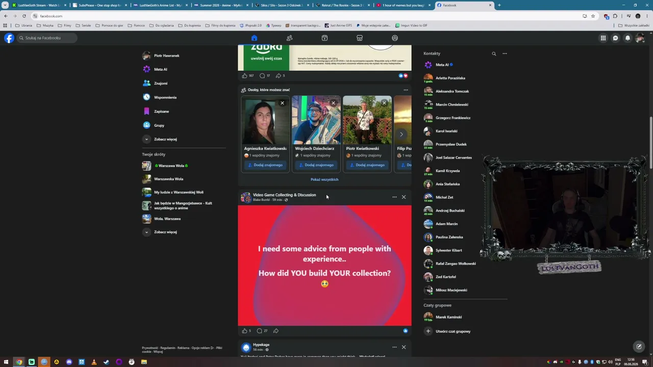Add Piotr Kwiatkowski as friend
This screenshot has height=367, width=653.
tap(367, 165)
